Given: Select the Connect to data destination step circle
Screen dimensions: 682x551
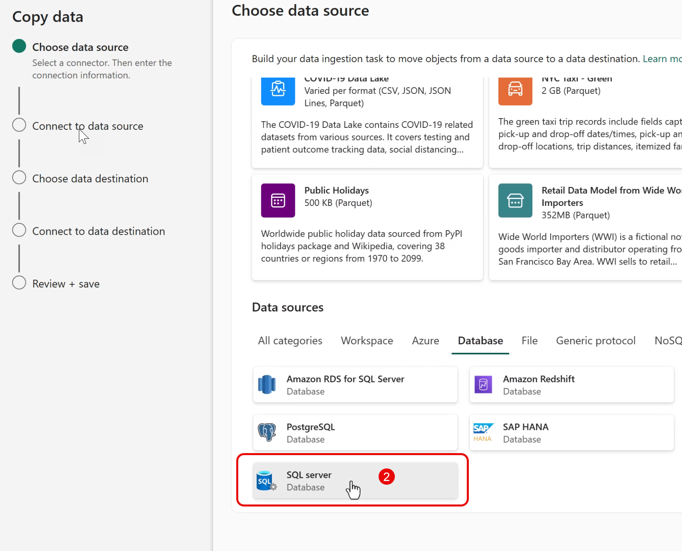Looking at the screenshot, I should (19, 230).
